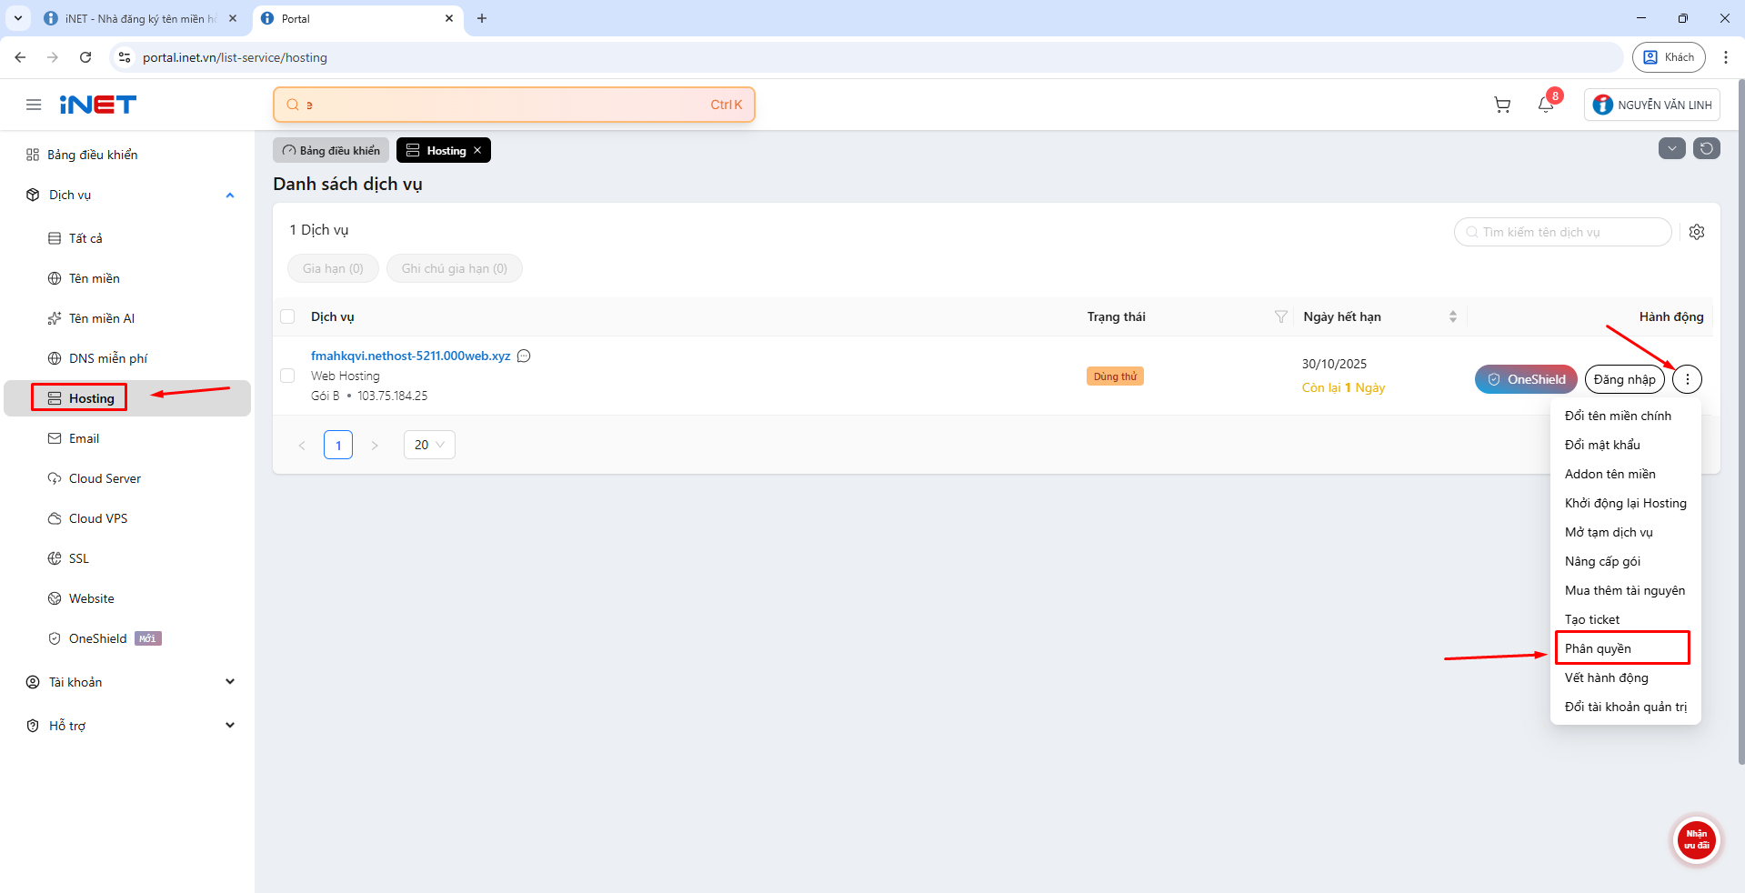Open Chrome tab search dropdown
The width and height of the screenshot is (1745, 893).
coord(18,18)
